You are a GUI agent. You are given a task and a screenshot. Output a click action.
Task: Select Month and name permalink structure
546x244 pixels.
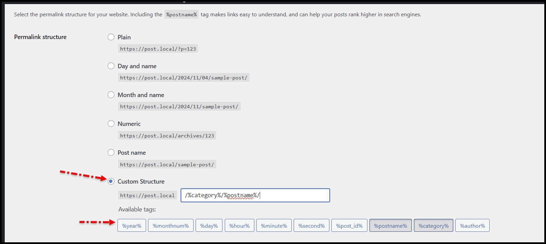point(111,95)
